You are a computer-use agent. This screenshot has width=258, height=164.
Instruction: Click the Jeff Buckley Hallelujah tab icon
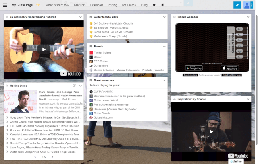[91, 23]
